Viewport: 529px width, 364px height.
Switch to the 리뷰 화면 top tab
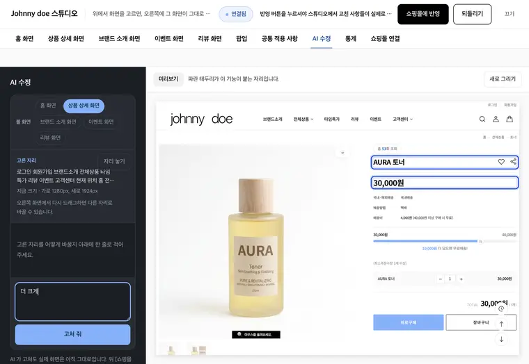click(x=210, y=39)
